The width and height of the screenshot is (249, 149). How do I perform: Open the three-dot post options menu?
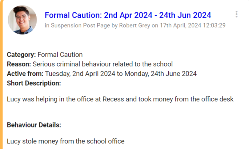tap(236, 14)
